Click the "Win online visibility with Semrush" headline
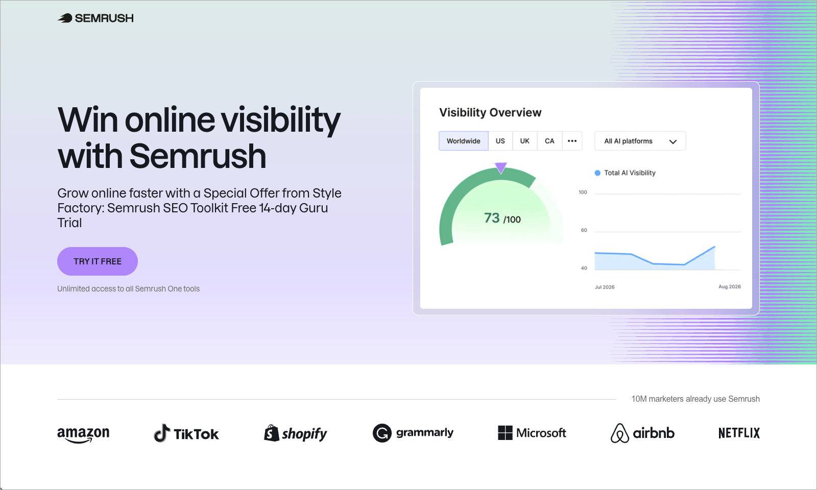 (199, 138)
